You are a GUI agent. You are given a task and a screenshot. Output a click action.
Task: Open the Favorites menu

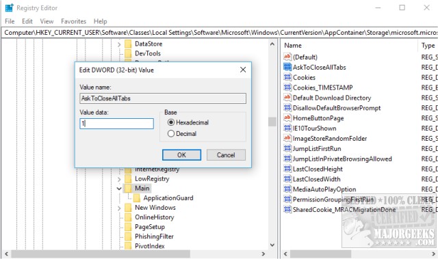point(73,21)
